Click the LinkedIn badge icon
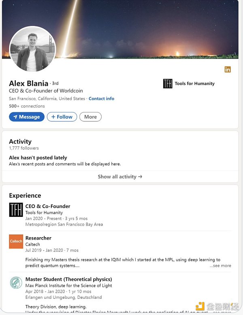This screenshot has width=243, height=315. (228, 69)
